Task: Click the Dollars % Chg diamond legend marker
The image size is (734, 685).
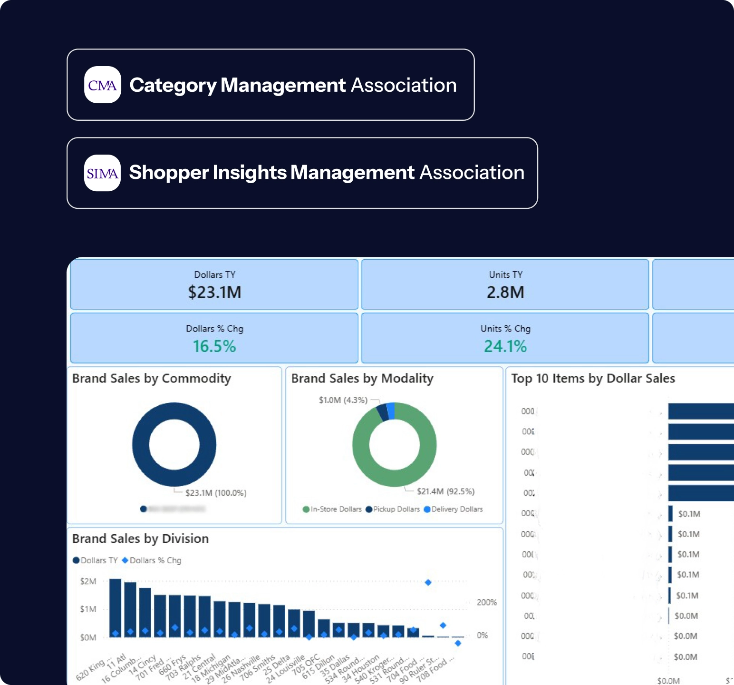Action: (125, 560)
